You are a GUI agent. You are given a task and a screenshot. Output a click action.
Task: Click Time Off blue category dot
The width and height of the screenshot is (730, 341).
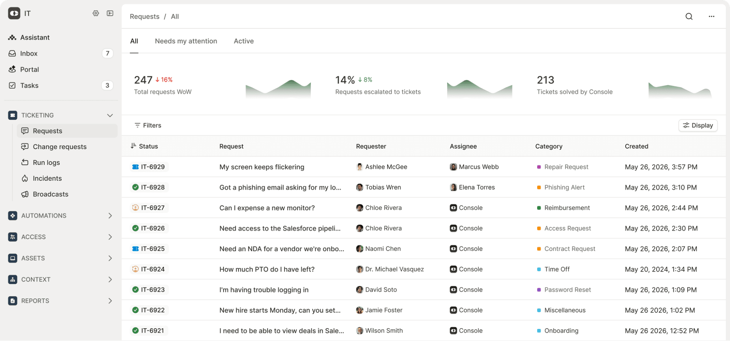(x=539, y=269)
